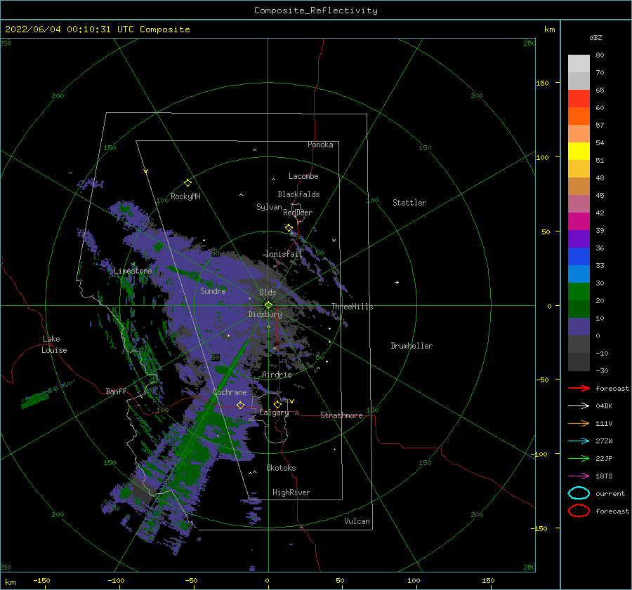
Task: Click the yellow diamond marker below Cochrane
Action: pyautogui.click(x=241, y=405)
